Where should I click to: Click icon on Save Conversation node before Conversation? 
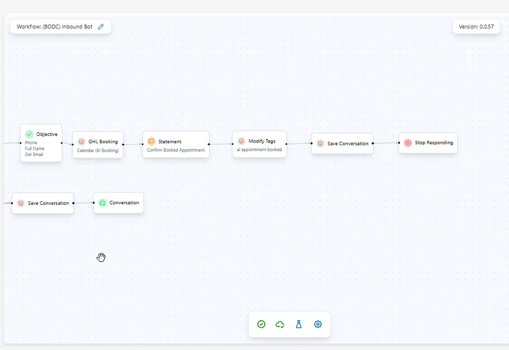[x=21, y=203]
